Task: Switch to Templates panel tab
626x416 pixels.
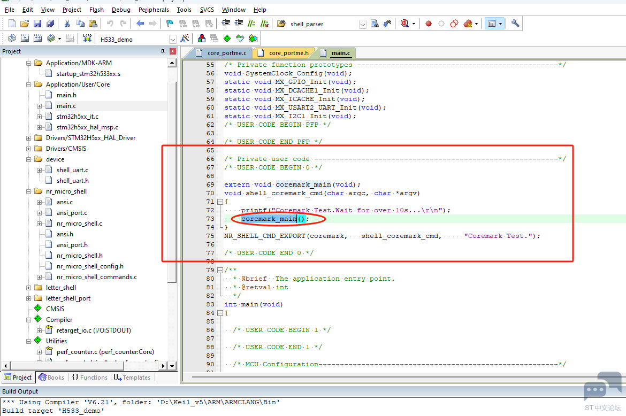Action: (x=132, y=378)
